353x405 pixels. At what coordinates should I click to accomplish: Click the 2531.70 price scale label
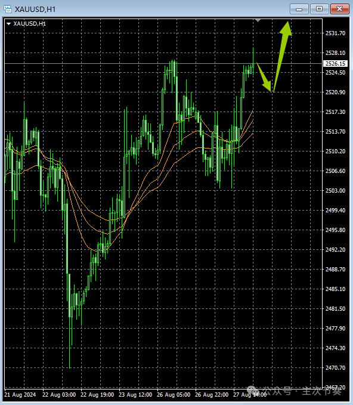[335, 33]
